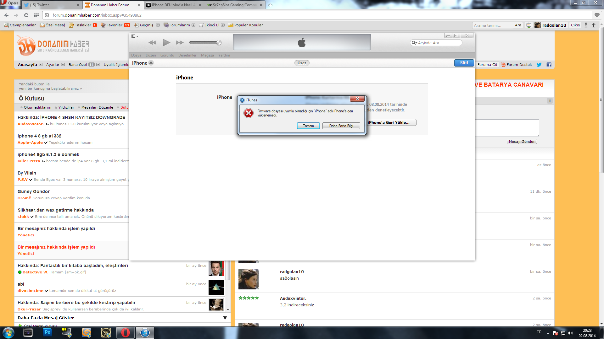Click the Bitti button in iTunes

[x=464, y=63]
